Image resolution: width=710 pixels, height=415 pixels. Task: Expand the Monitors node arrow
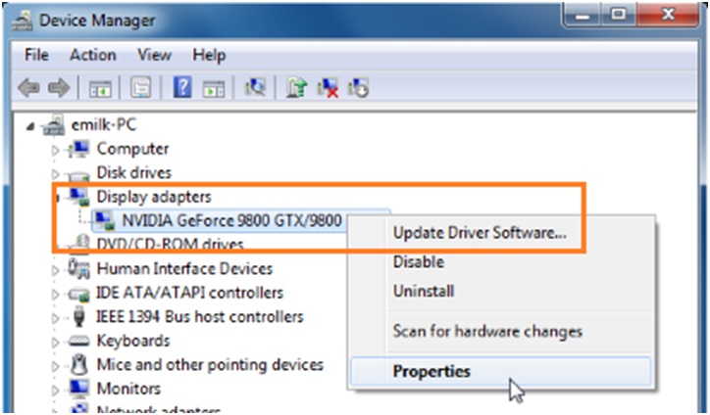click(x=55, y=390)
